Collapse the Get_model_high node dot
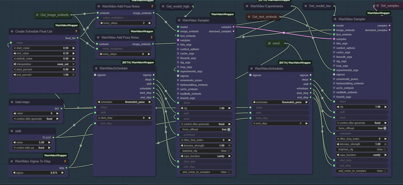The image size is (403, 185). click(x=163, y=6)
